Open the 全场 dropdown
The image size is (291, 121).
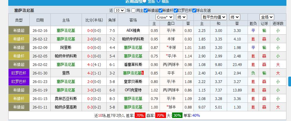(267, 17)
